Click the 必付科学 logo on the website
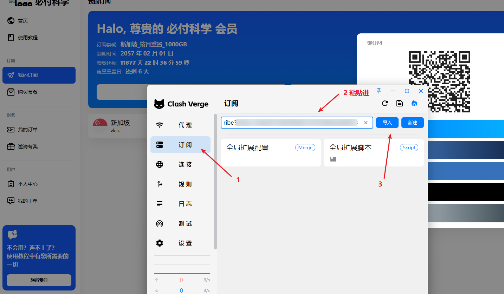This screenshot has height=294, width=504. coord(39,2)
